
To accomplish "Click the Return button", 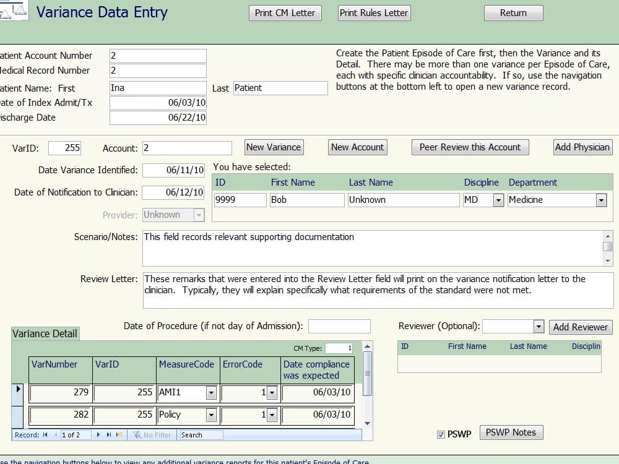I will coord(513,12).
